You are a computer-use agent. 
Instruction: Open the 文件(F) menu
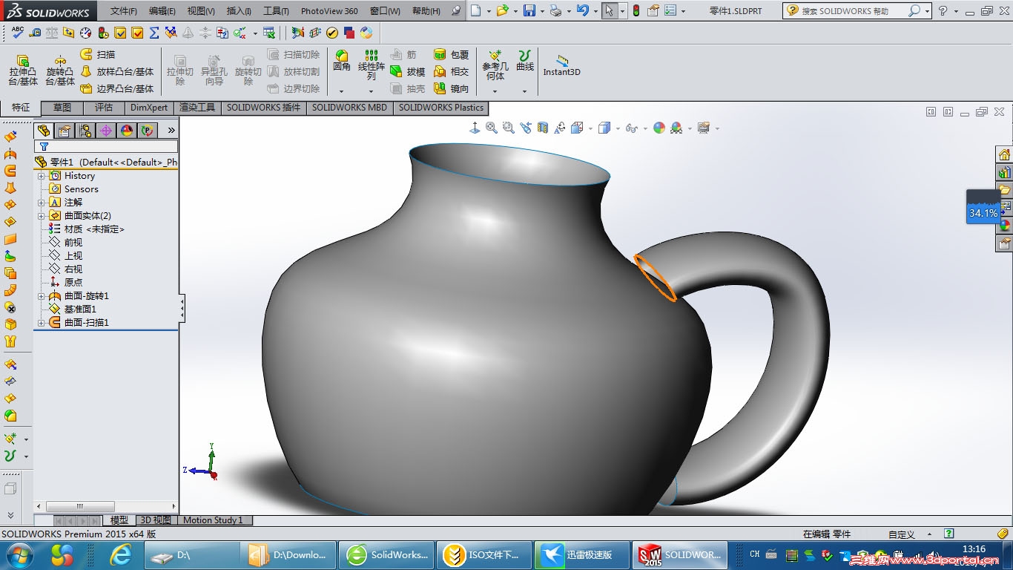click(124, 11)
